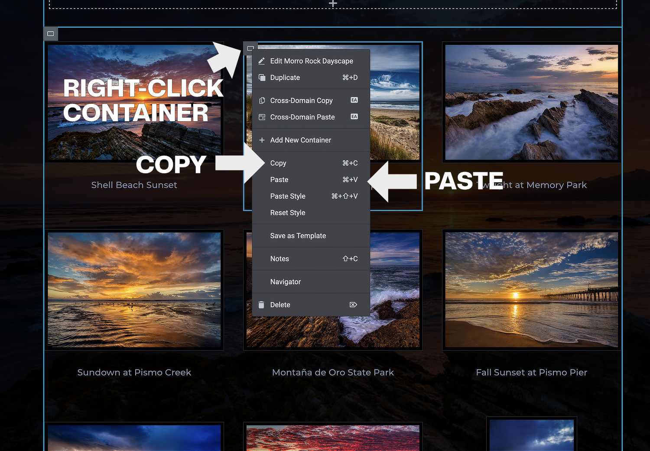Select the Twilight at Memory Park photo
Image resolution: width=650 pixels, height=451 pixels.
click(531, 102)
